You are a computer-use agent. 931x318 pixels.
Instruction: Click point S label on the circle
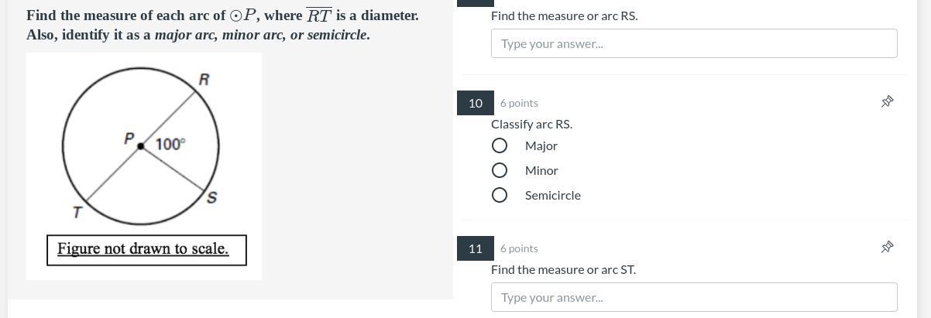(x=211, y=198)
